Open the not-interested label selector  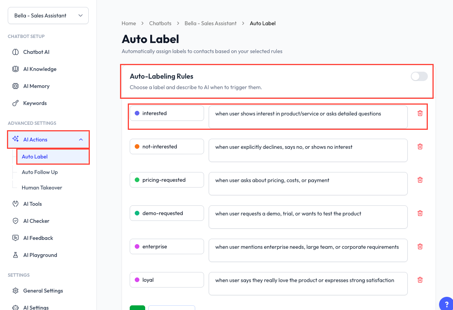pos(167,146)
